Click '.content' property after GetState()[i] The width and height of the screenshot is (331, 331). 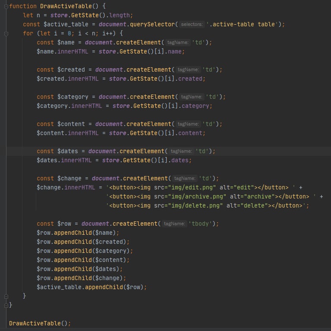pyautogui.click(x=190, y=133)
